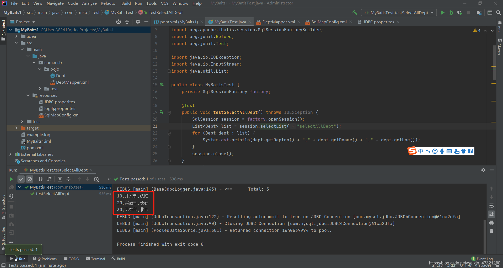
Task: Print console output icon
Action: (492, 223)
